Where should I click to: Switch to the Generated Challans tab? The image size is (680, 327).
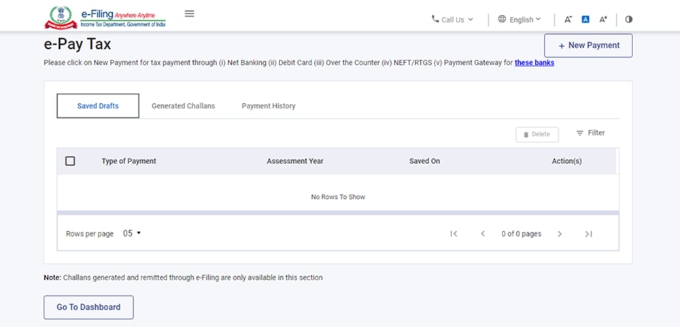pyautogui.click(x=183, y=106)
